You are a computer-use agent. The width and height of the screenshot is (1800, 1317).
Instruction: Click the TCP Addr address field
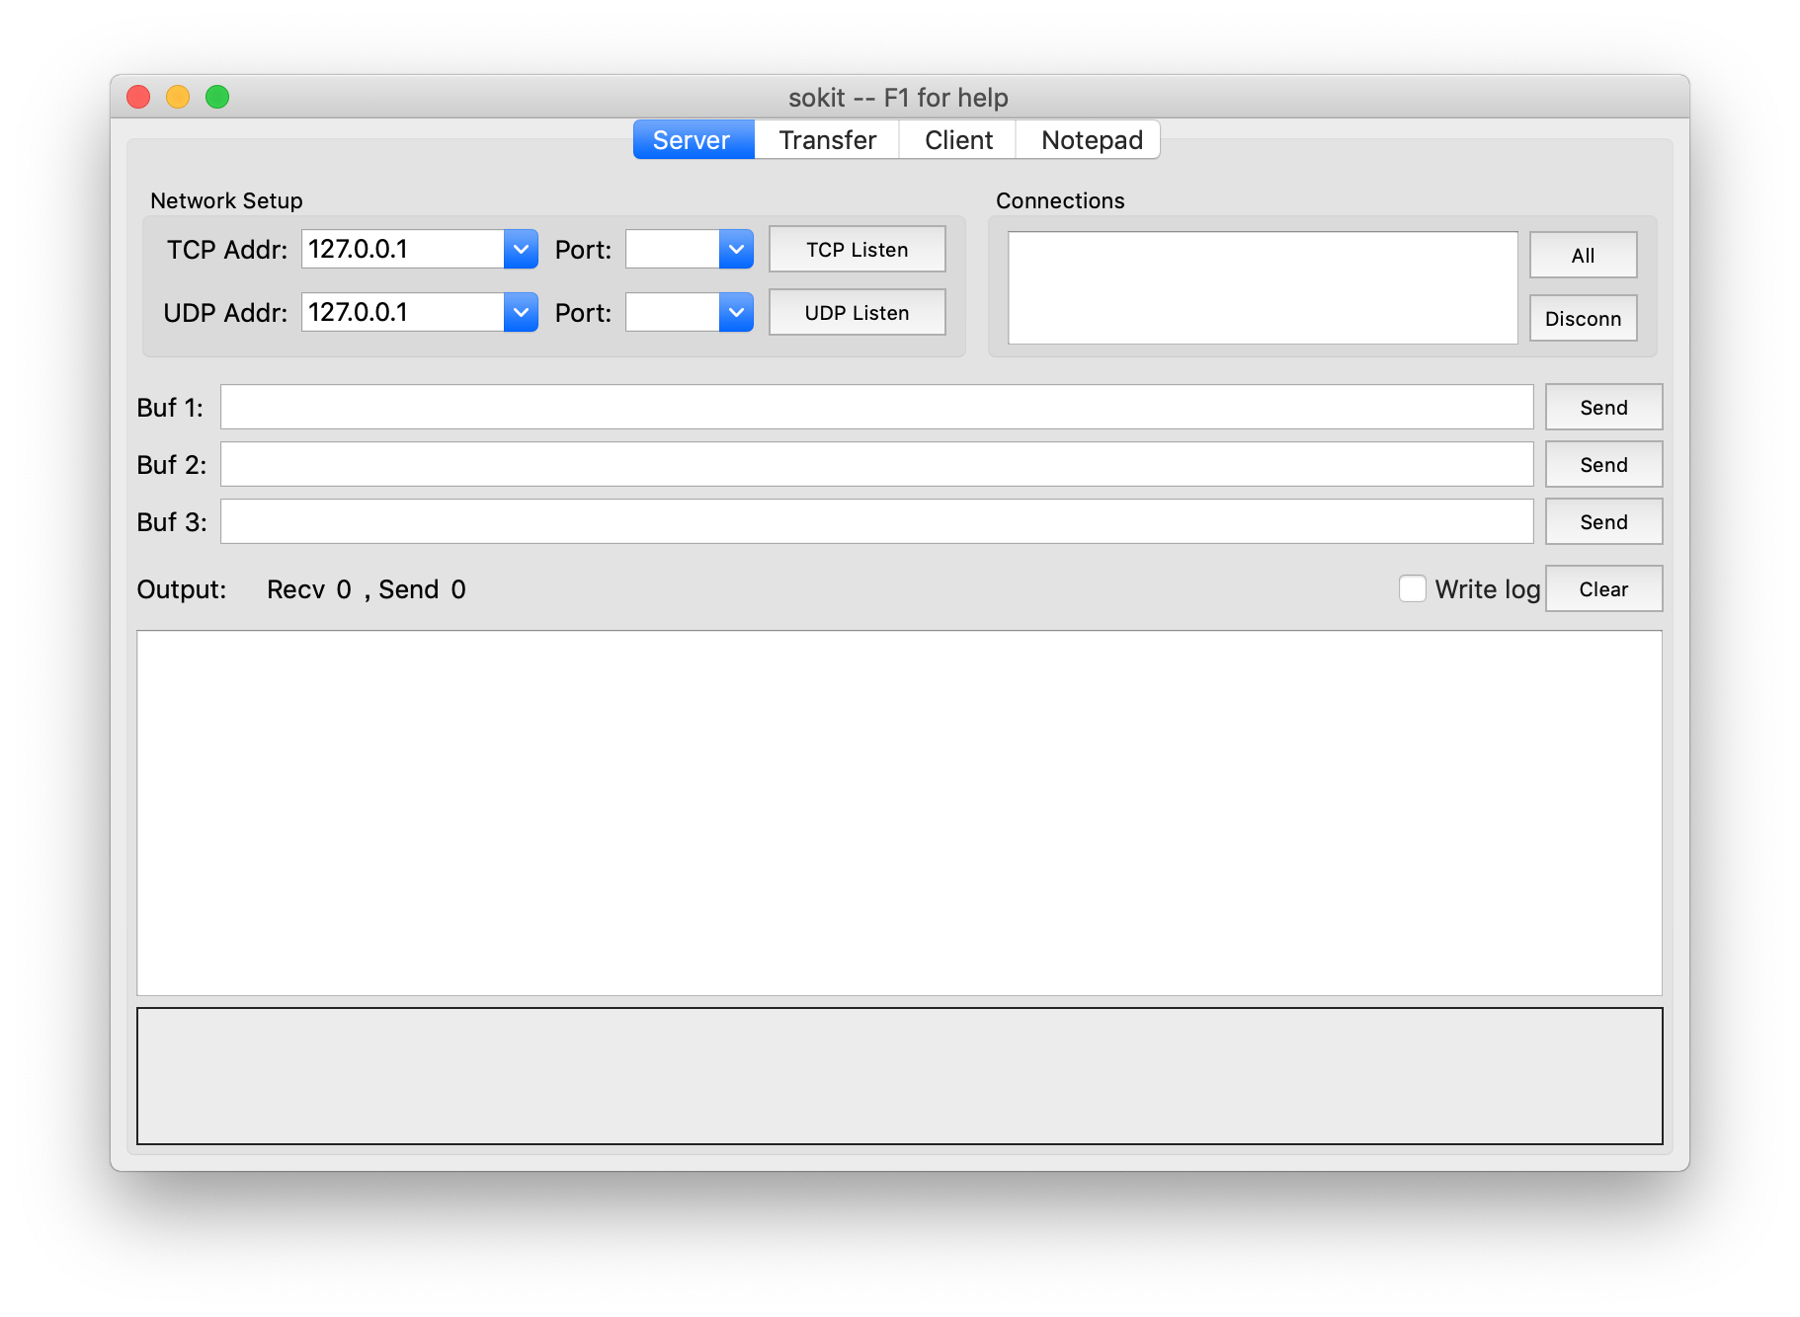403,250
